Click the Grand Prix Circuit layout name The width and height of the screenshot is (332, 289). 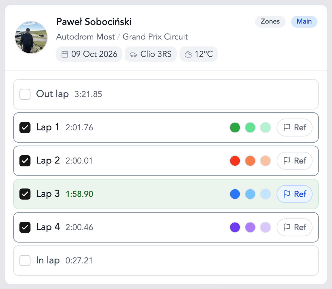tap(155, 37)
